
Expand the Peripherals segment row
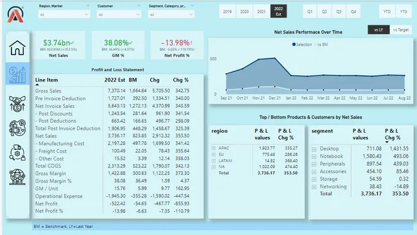pyautogui.click(x=314, y=164)
